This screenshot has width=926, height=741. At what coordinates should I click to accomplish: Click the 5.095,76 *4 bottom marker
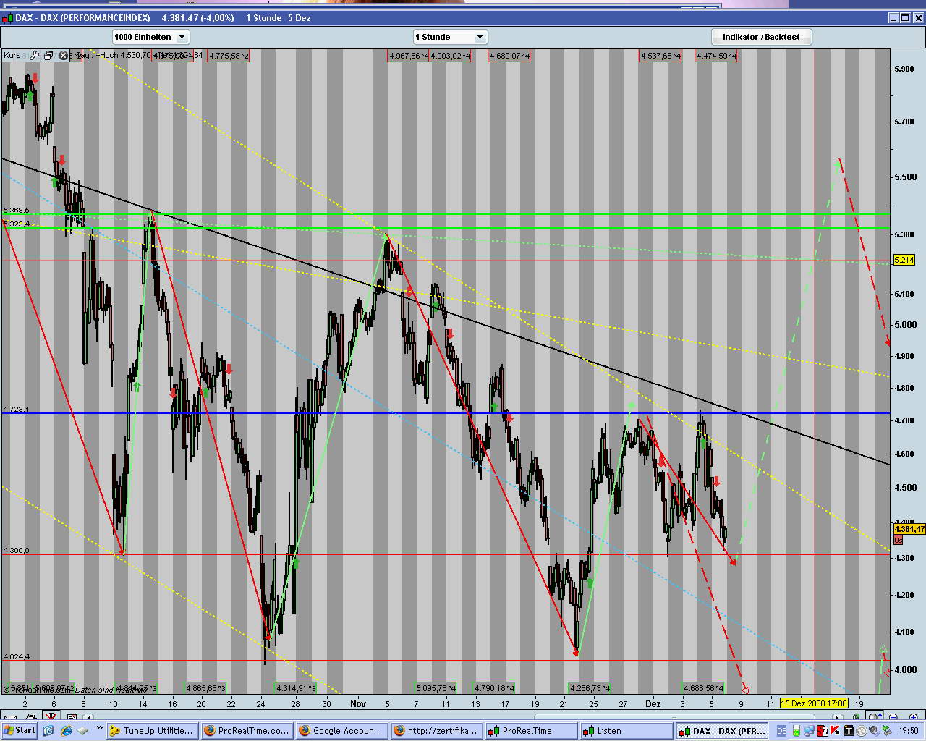pyautogui.click(x=436, y=687)
